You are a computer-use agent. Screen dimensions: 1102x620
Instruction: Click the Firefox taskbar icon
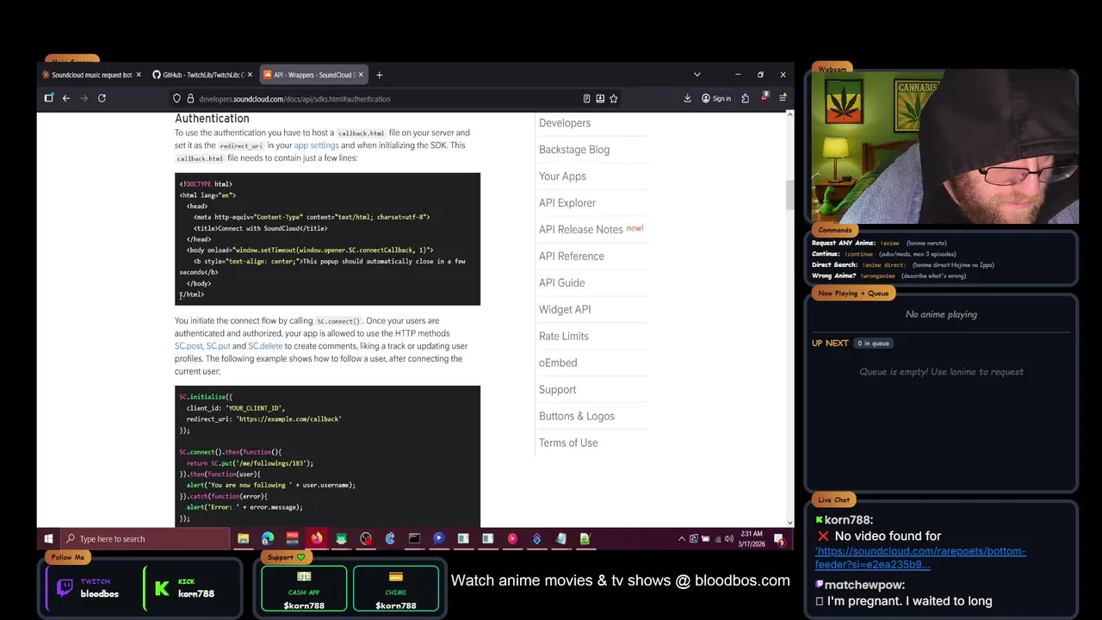(317, 539)
